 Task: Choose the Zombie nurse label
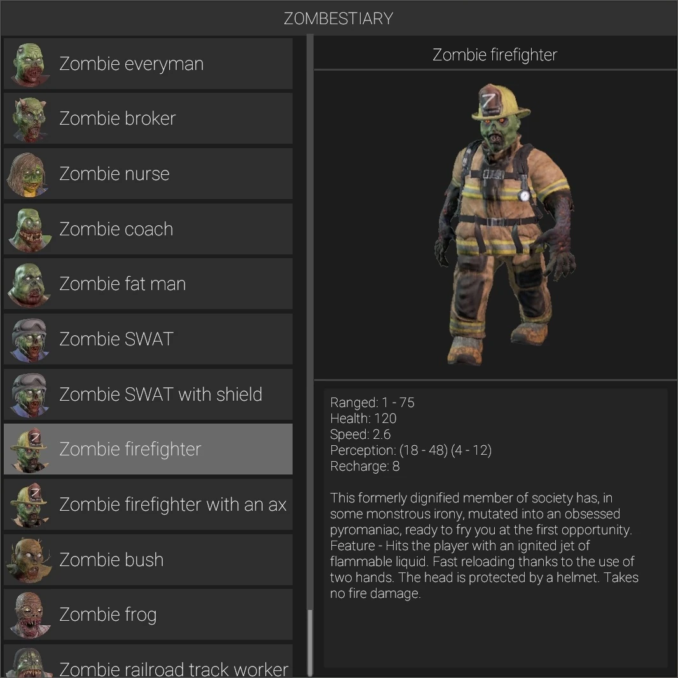point(114,174)
